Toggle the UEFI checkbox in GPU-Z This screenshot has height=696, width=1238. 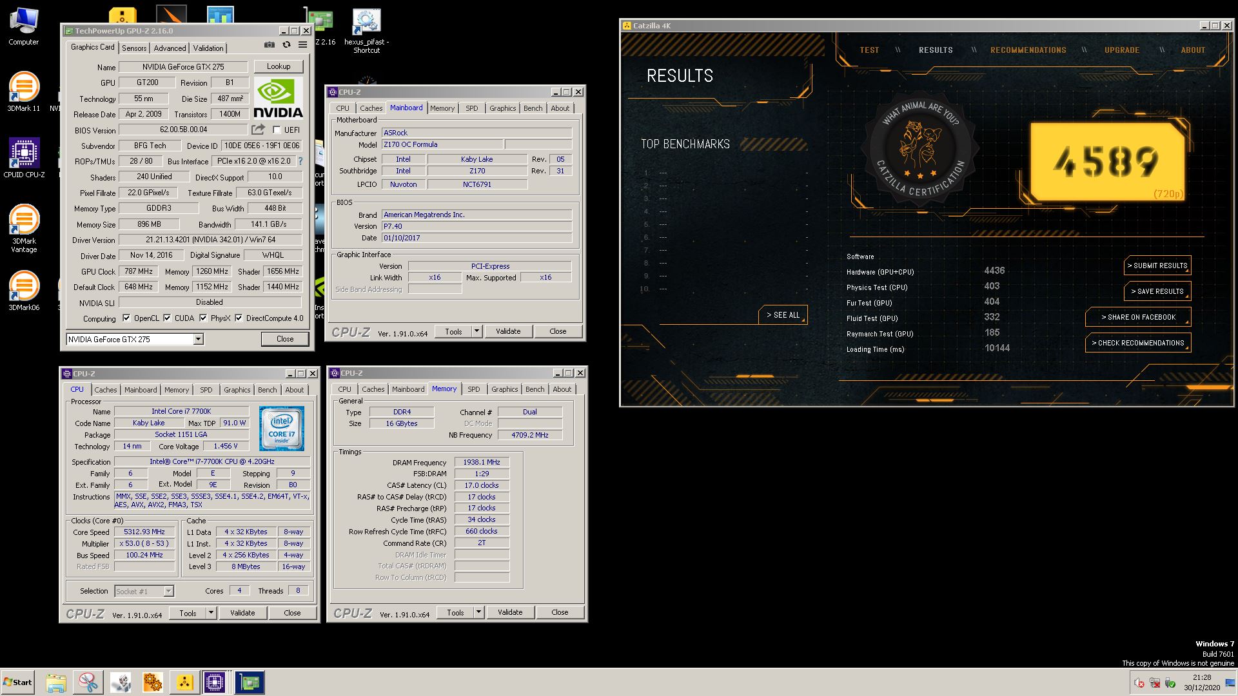pyautogui.click(x=277, y=130)
